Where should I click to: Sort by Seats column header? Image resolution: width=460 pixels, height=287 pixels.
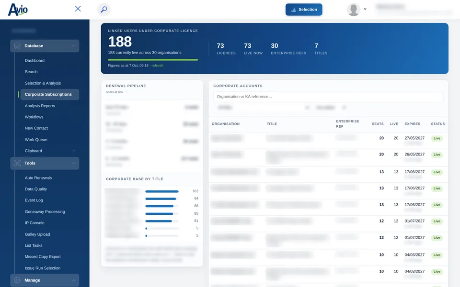(x=378, y=124)
